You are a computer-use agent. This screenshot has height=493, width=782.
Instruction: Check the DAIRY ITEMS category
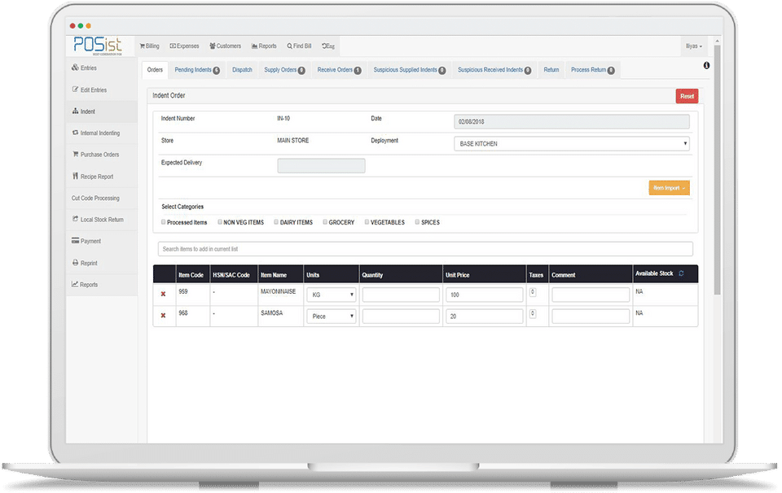(x=276, y=222)
